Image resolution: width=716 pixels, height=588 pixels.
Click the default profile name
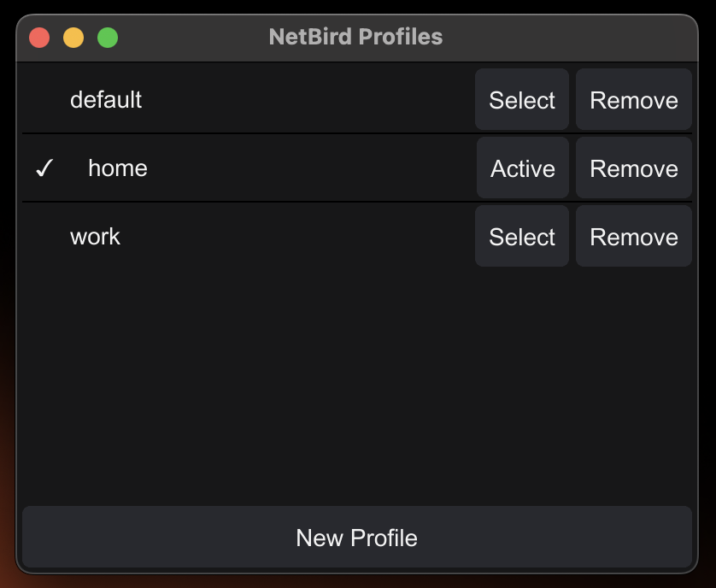pyautogui.click(x=106, y=100)
